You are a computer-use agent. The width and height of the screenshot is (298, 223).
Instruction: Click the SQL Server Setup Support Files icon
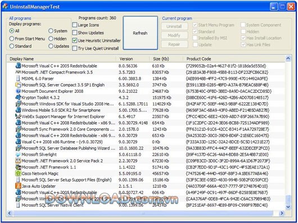click(x=18, y=180)
